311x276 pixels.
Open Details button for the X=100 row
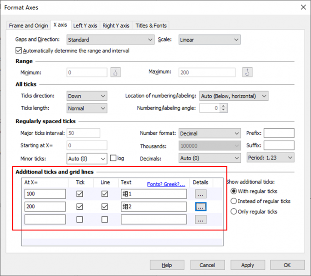(200, 194)
